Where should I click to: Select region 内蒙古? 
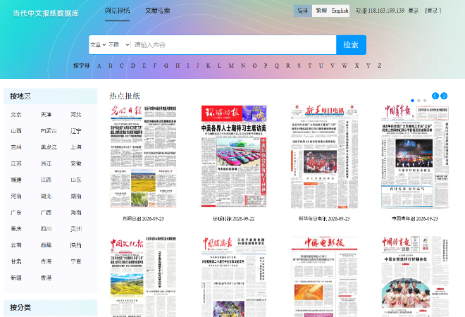[x=49, y=131]
